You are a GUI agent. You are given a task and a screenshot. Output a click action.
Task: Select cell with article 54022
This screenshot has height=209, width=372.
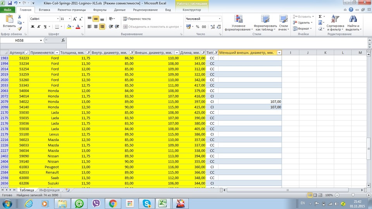click(x=19, y=102)
